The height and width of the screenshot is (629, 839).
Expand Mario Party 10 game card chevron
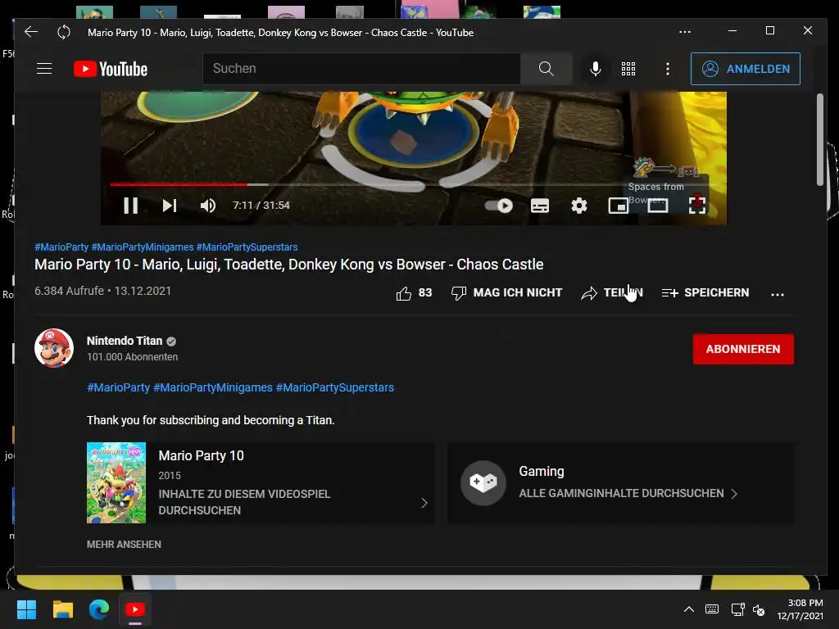424,503
